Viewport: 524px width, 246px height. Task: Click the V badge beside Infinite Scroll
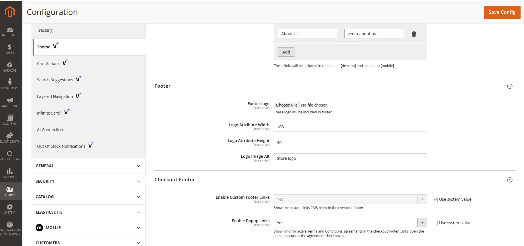[67, 112]
